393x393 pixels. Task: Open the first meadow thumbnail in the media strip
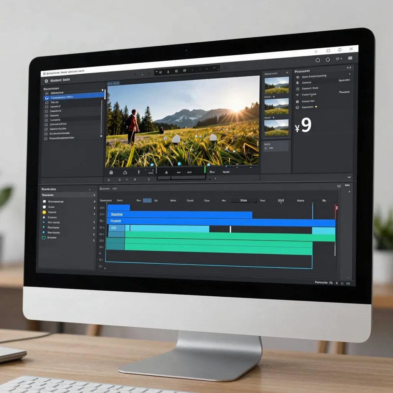coord(277,86)
